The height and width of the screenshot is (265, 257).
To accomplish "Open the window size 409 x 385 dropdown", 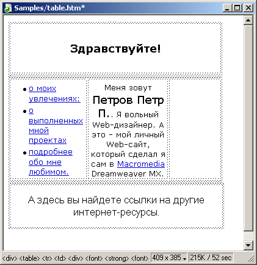I will pos(169,258).
